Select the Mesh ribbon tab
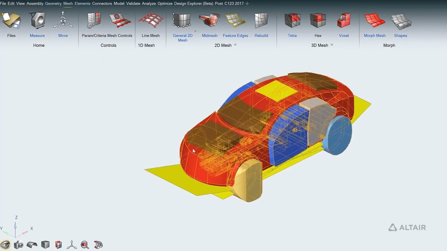 tap(68, 3)
